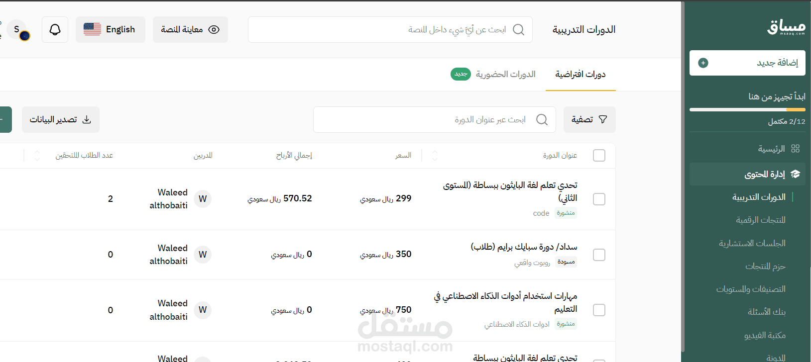Click the W avatar in سداد course row
The image size is (811, 362).
pyautogui.click(x=203, y=255)
